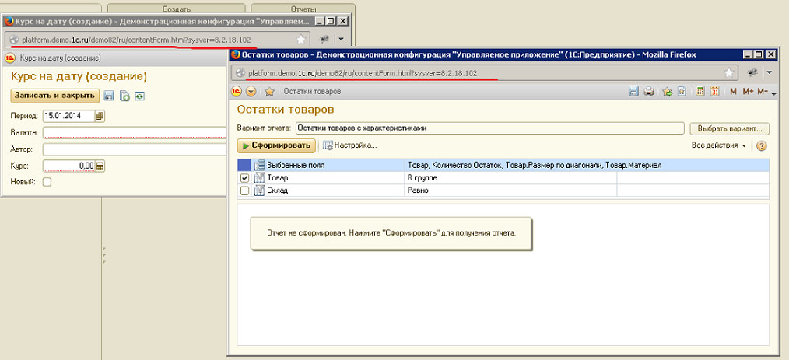Select the Выбранные поля row
The width and height of the screenshot is (789, 360).
pyautogui.click(x=503, y=165)
